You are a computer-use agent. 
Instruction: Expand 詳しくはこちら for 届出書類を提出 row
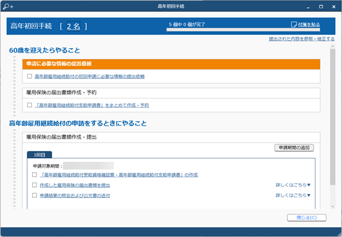pos(293,185)
